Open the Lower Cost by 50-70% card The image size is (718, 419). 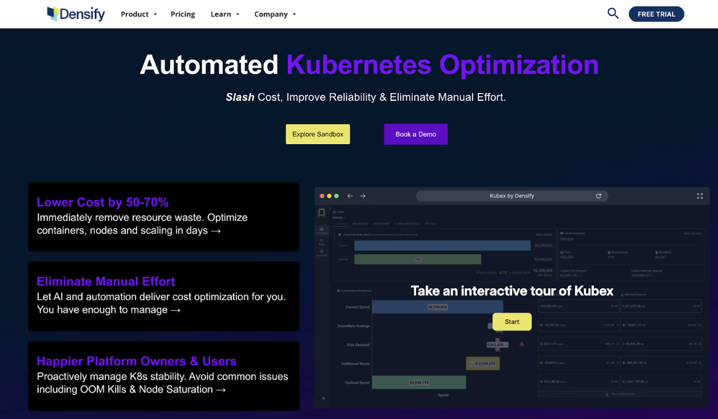pyautogui.click(x=163, y=217)
